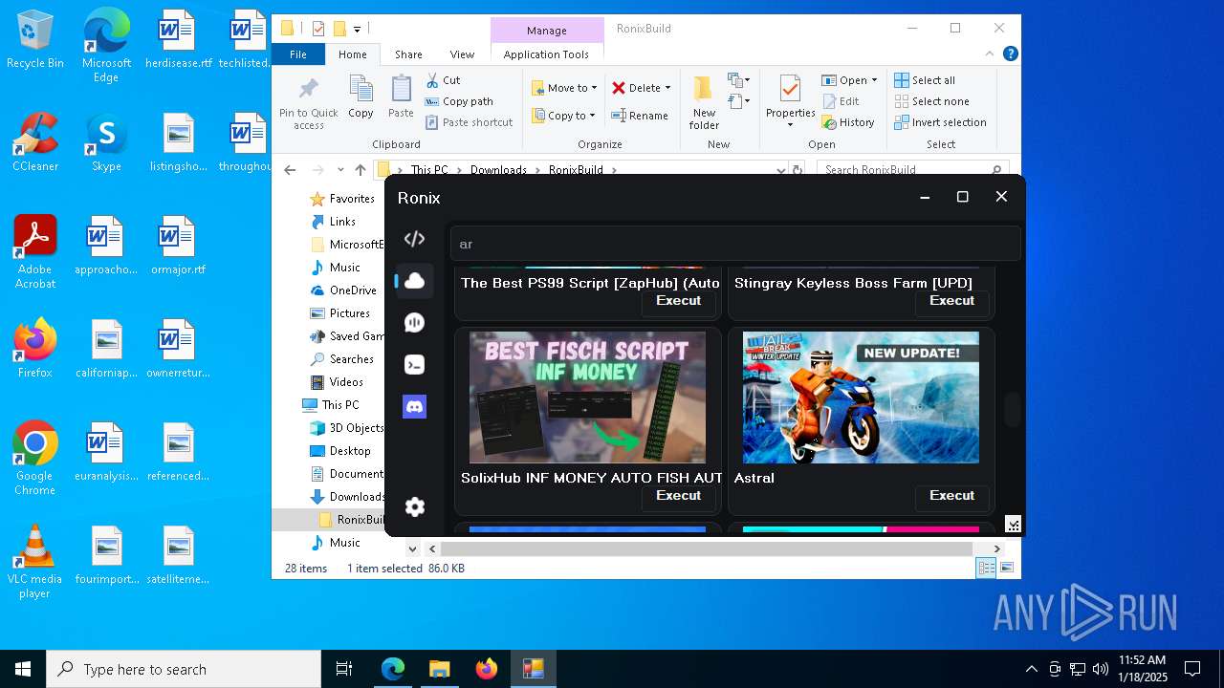Open address bar history dropdown
The width and height of the screenshot is (1224, 688).
782,170
